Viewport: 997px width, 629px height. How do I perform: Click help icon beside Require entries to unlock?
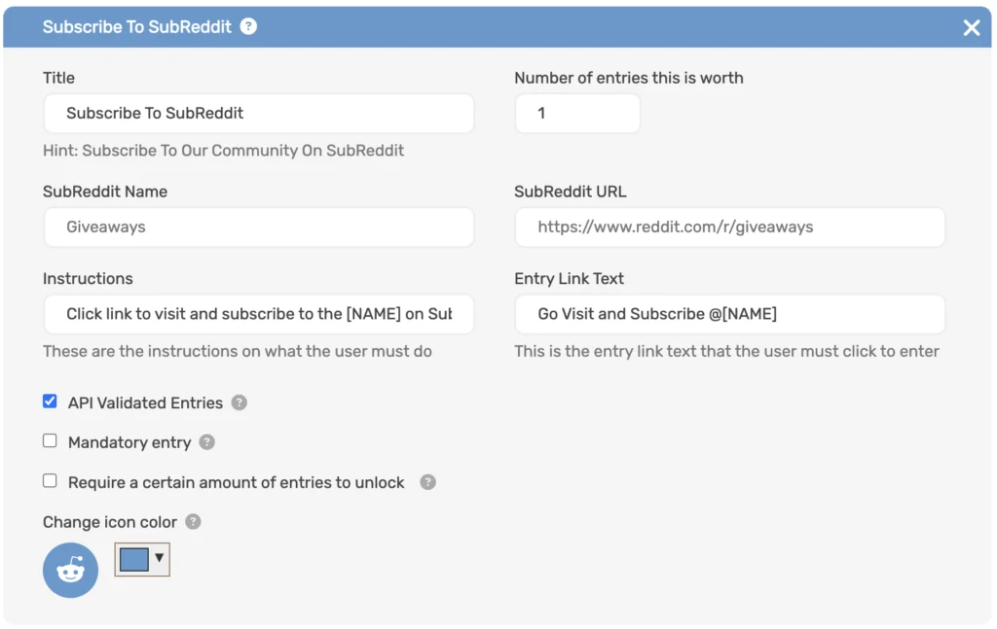(427, 482)
